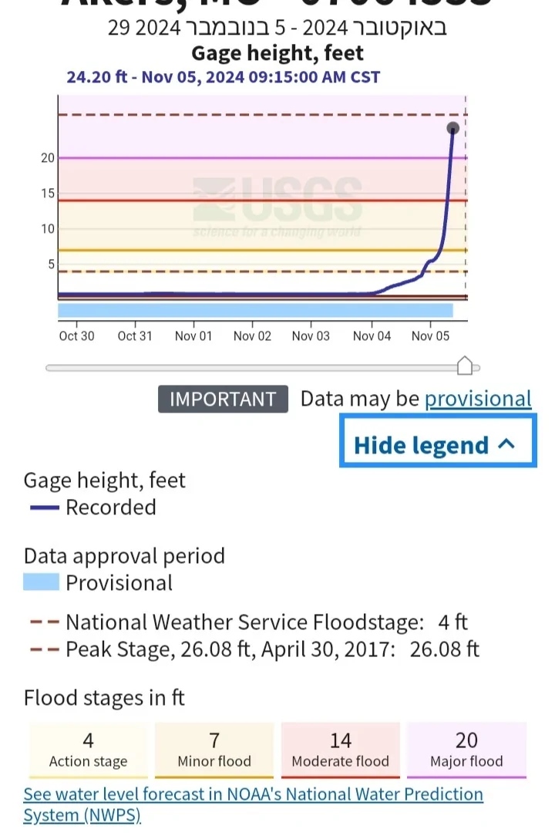Click the Peak Stage dashed line legend marker

coord(44,649)
